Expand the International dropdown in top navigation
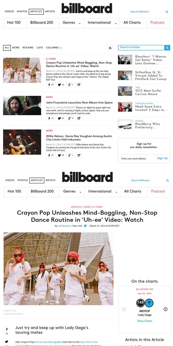The width and height of the screenshot is (173, 346). [x=102, y=23]
